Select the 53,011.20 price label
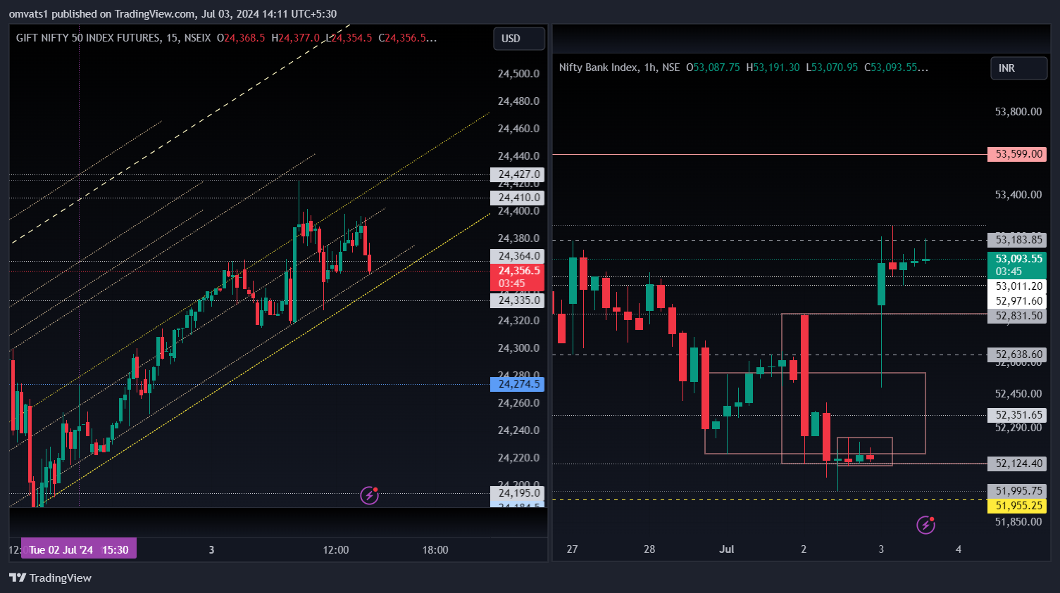This screenshot has height=593, width=1060. click(1017, 286)
